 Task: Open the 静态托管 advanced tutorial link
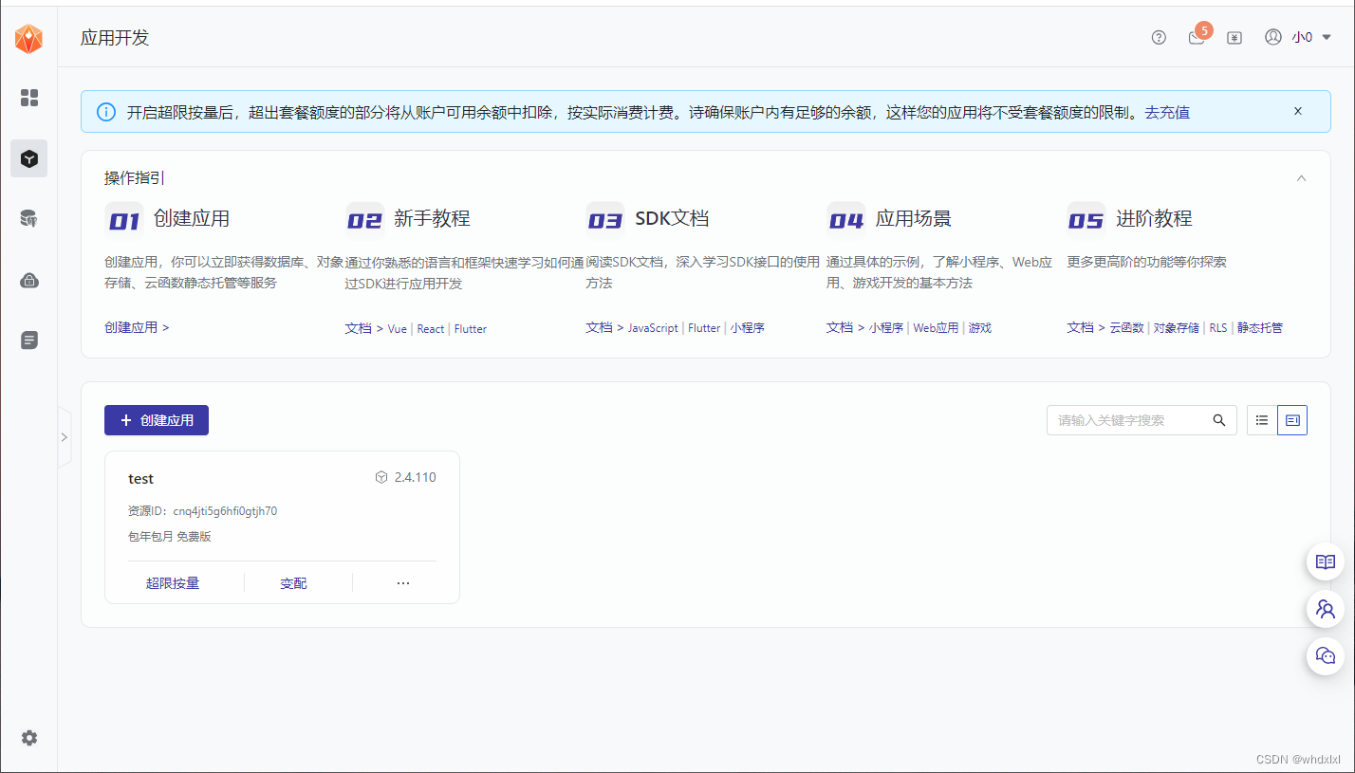tap(1260, 328)
